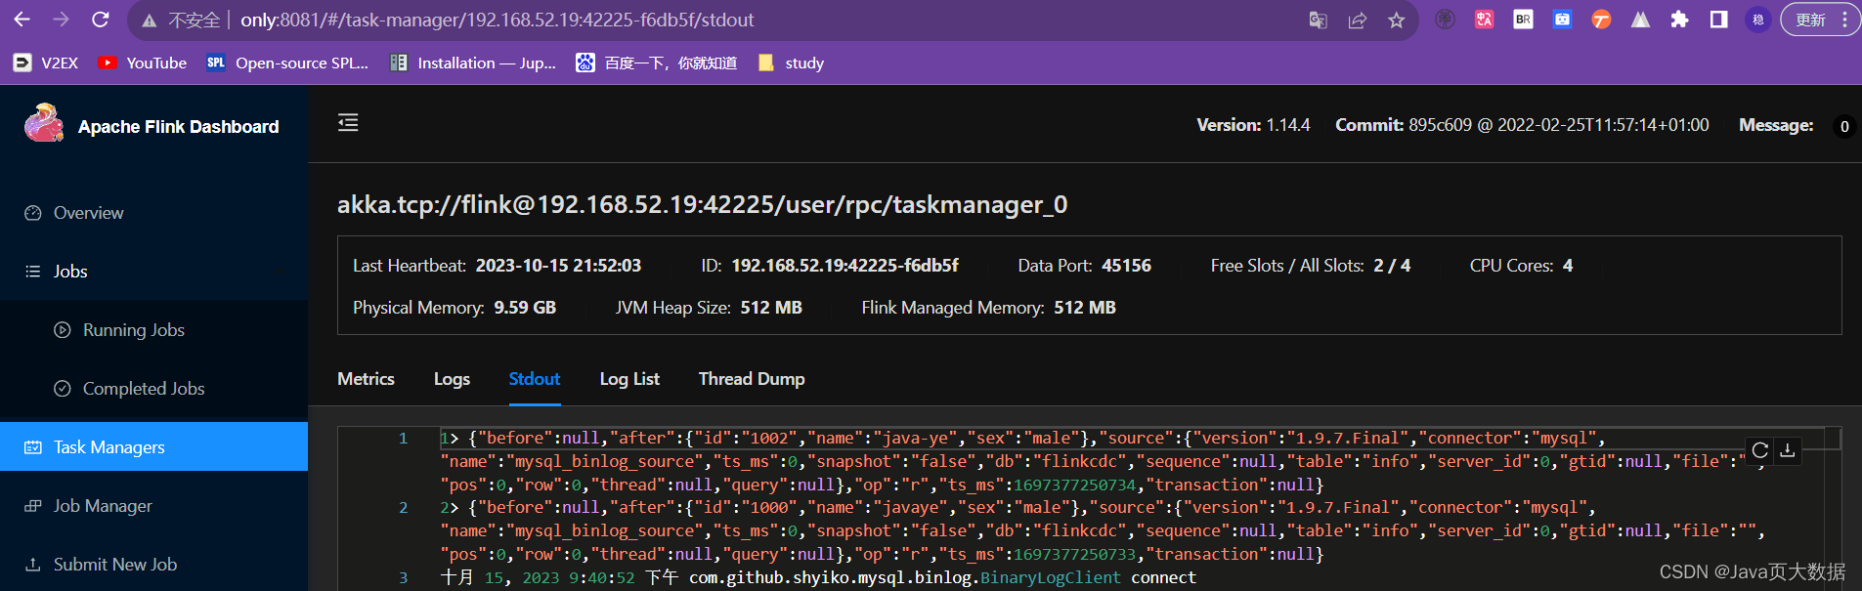Click the dark circular extension icon
This screenshot has height=591, width=1862.
click(x=1445, y=20)
